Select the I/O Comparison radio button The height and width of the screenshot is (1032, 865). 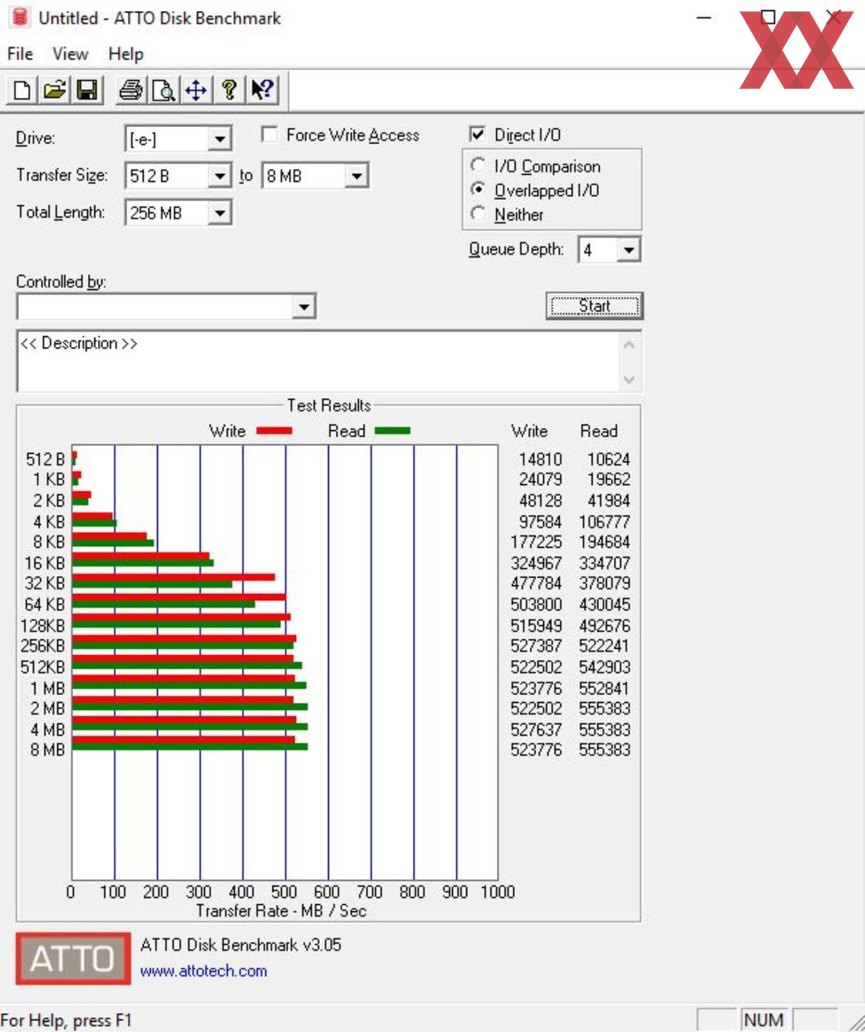tap(478, 165)
